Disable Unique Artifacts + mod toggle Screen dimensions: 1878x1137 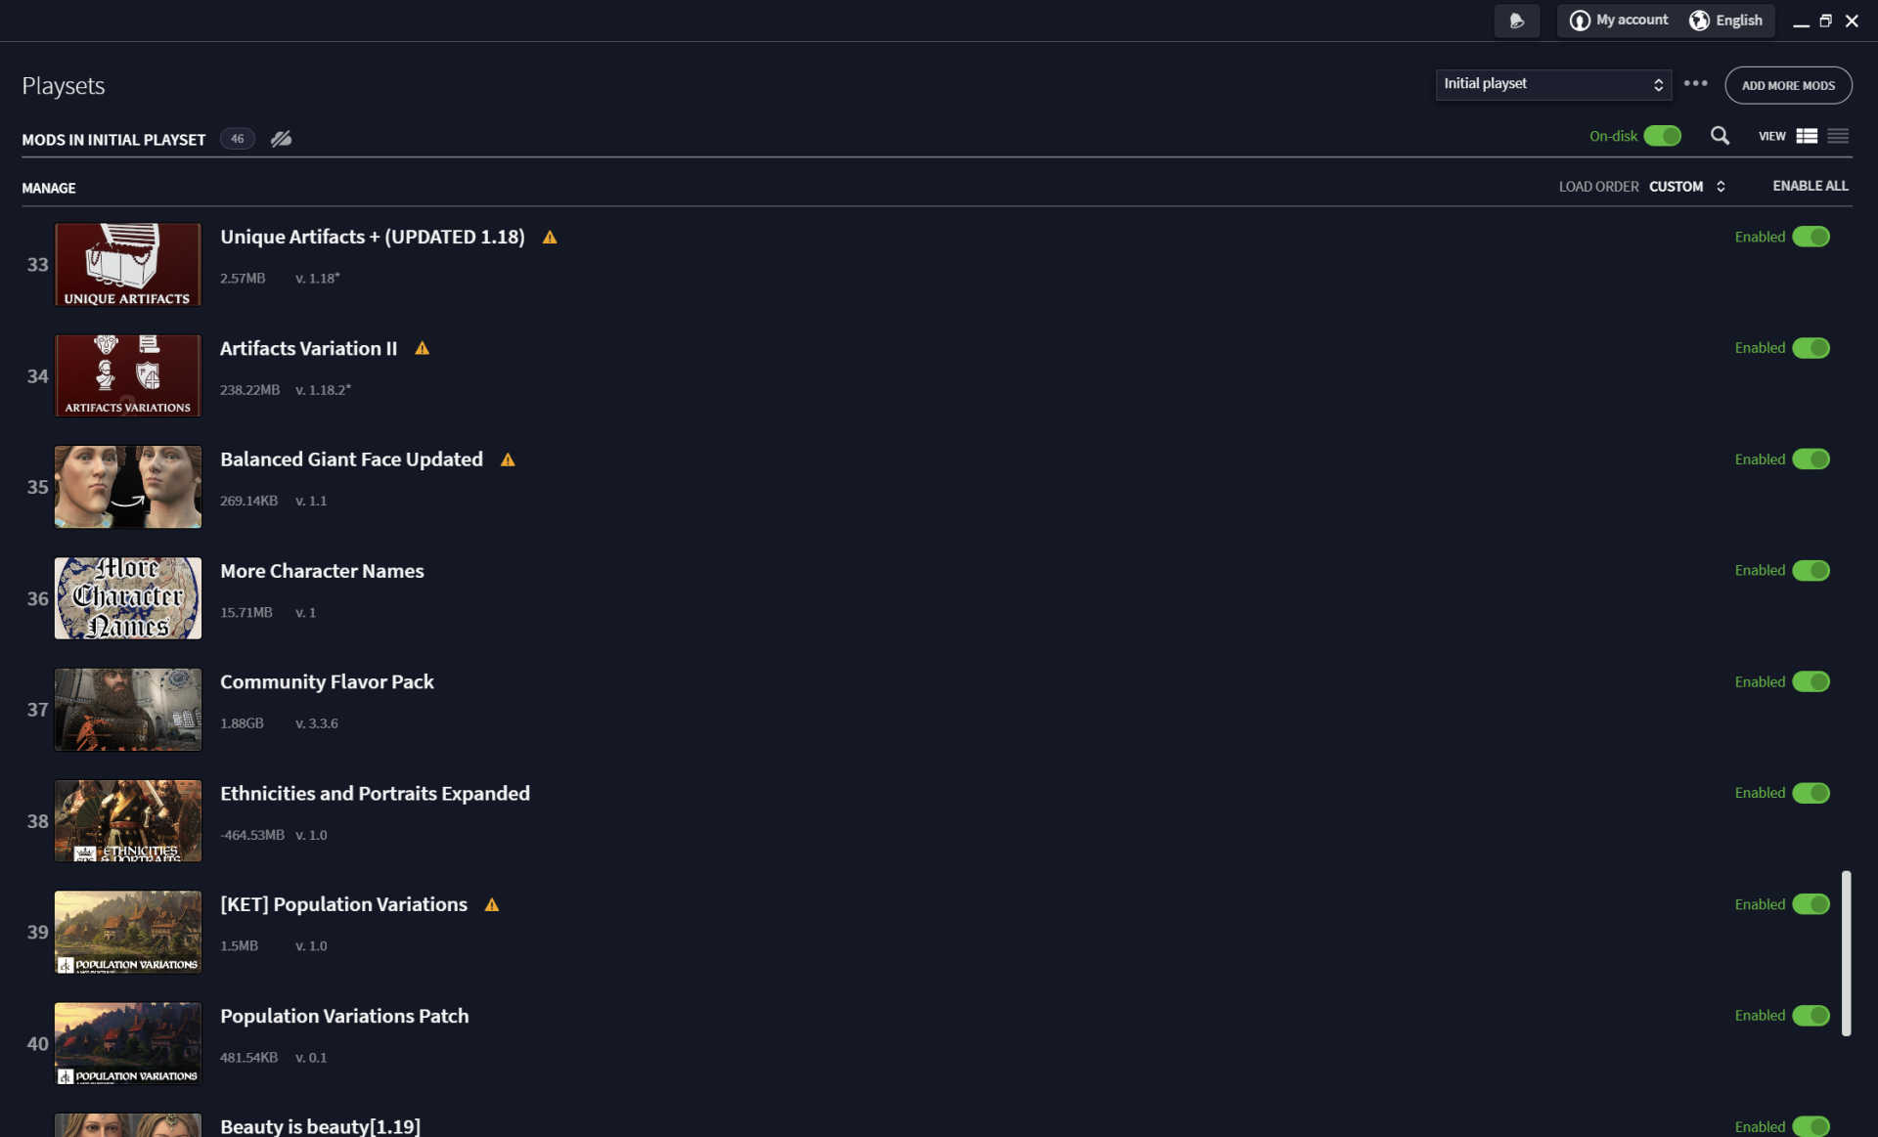1811,237
